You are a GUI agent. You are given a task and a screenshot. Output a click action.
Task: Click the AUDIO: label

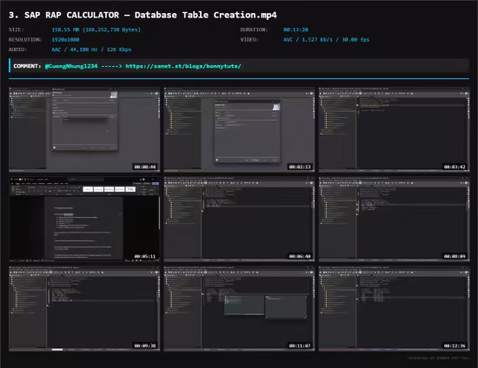17,49
